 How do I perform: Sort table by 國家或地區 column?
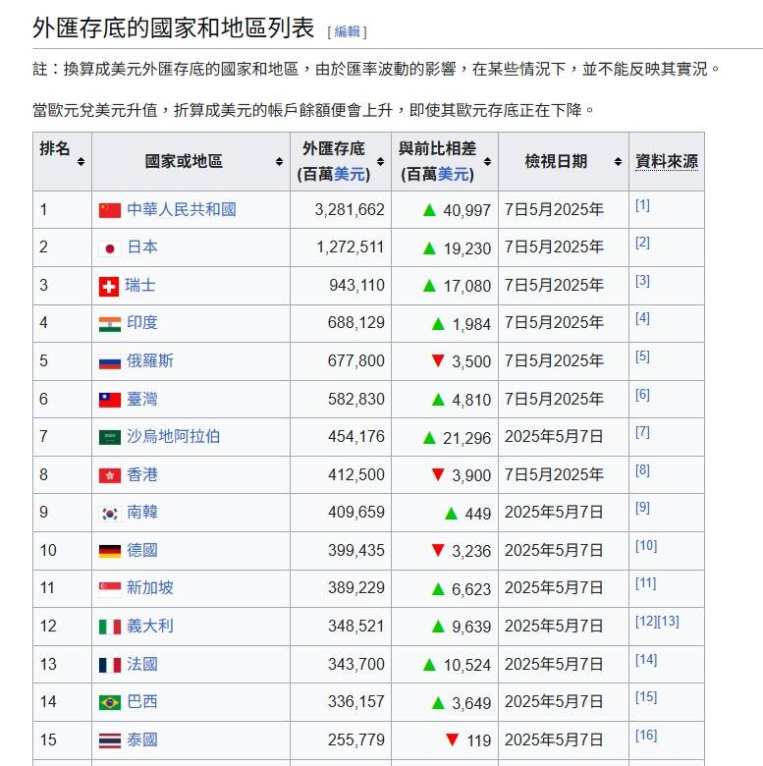[279, 161]
